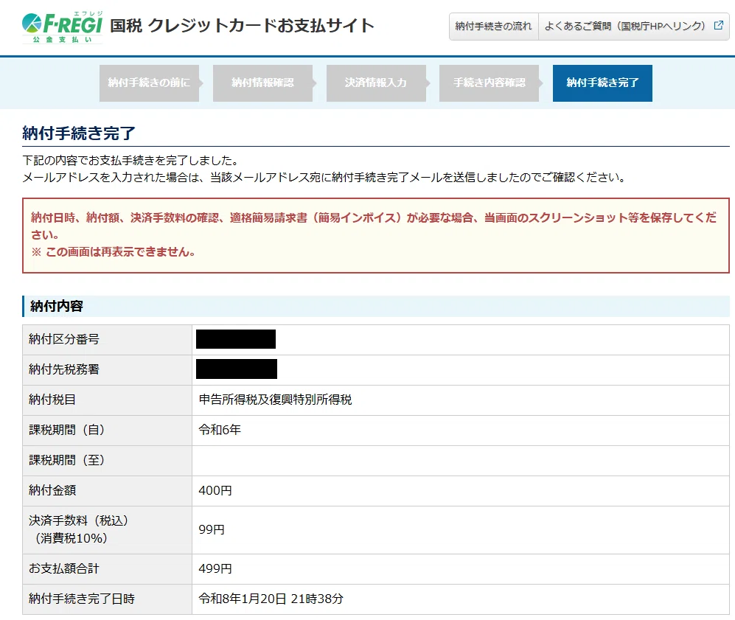
Task: Click the 納付税目 label cell
Action: pos(108,400)
